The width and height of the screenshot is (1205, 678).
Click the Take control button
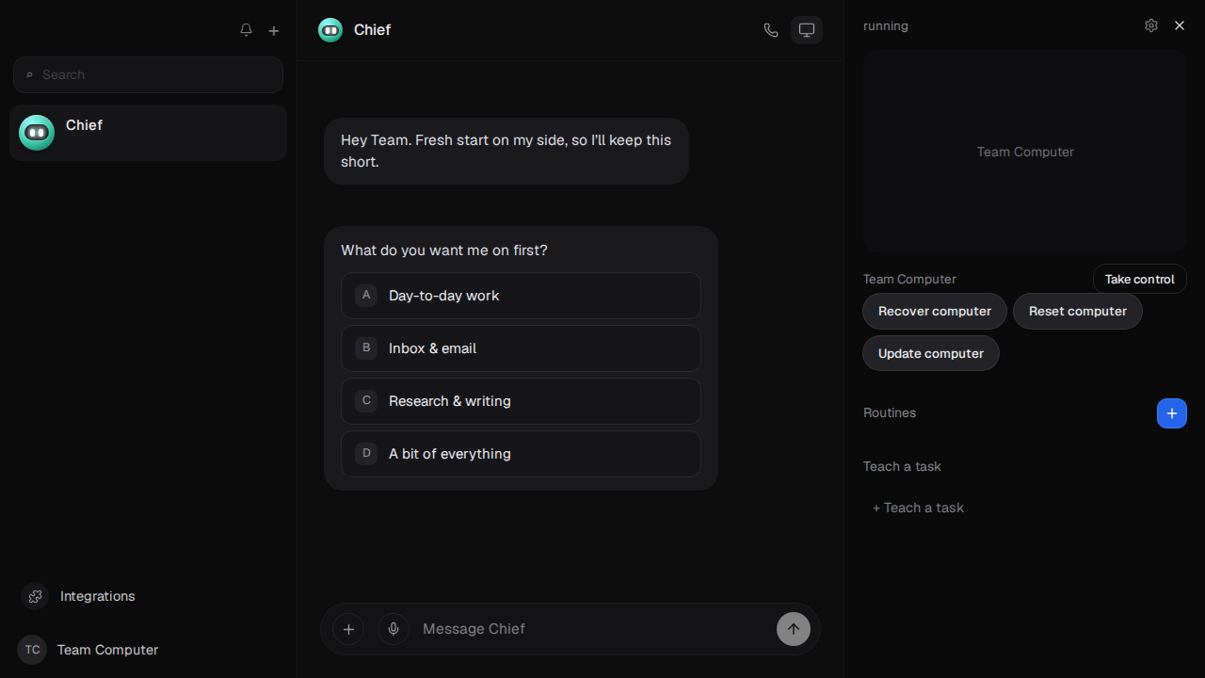1140,279
